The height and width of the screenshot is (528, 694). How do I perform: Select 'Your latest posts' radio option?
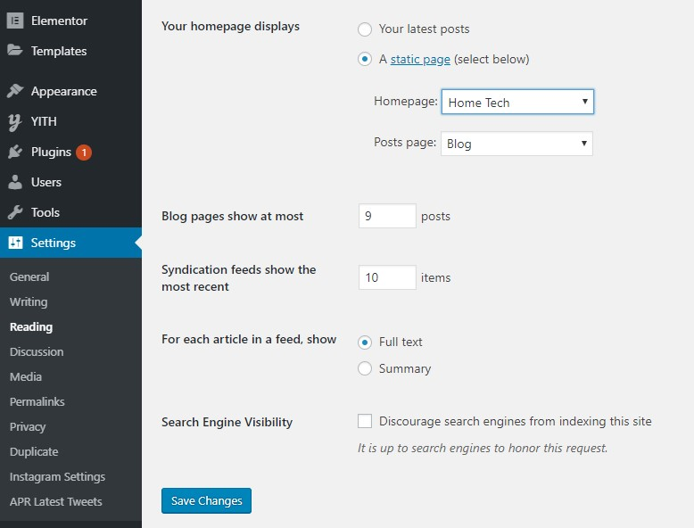[x=365, y=29]
